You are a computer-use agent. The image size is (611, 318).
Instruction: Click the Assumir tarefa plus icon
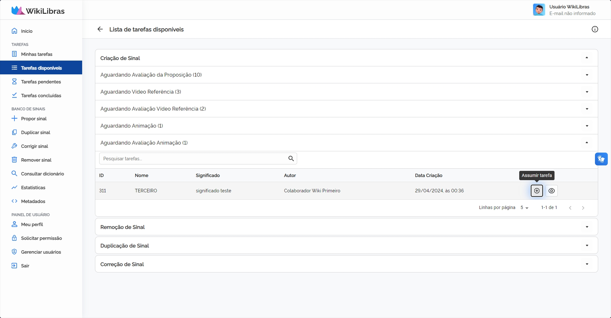[x=537, y=191]
